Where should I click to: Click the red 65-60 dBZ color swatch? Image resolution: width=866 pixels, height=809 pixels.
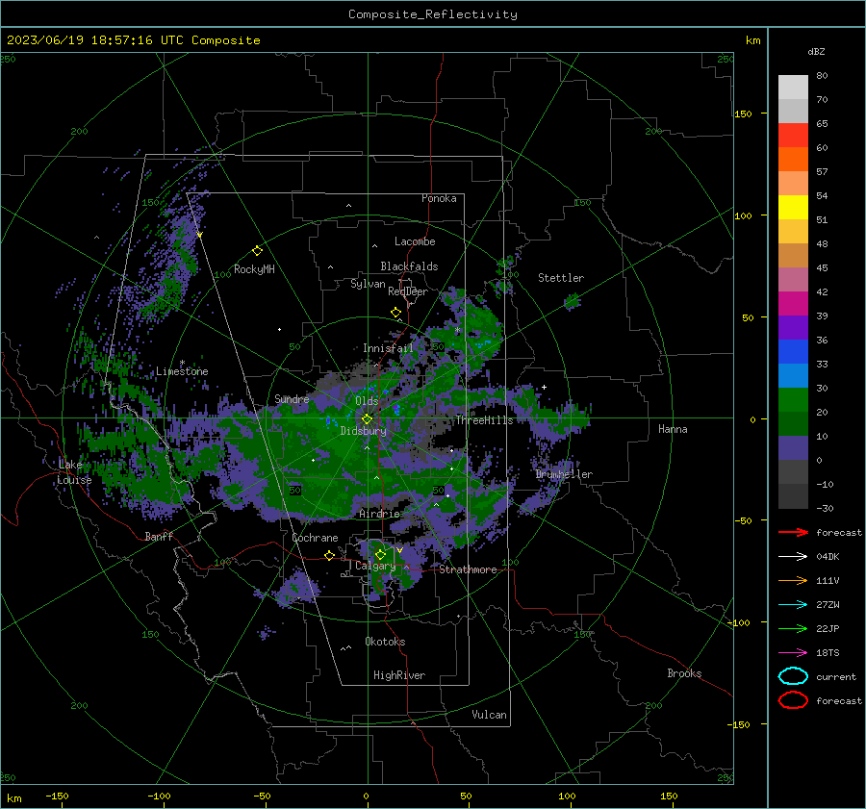[793, 136]
